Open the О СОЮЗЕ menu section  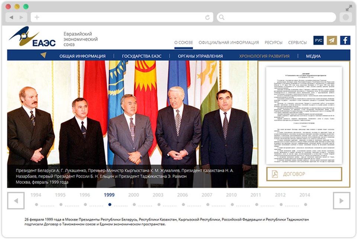pos(184,42)
